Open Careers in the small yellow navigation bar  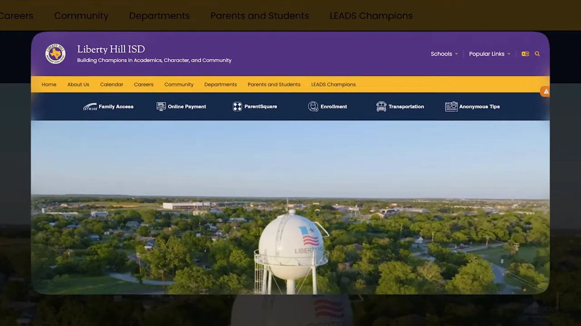[x=143, y=84]
